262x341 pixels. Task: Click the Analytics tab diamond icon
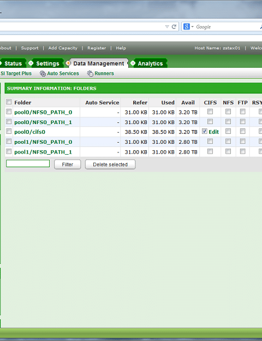(133, 63)
